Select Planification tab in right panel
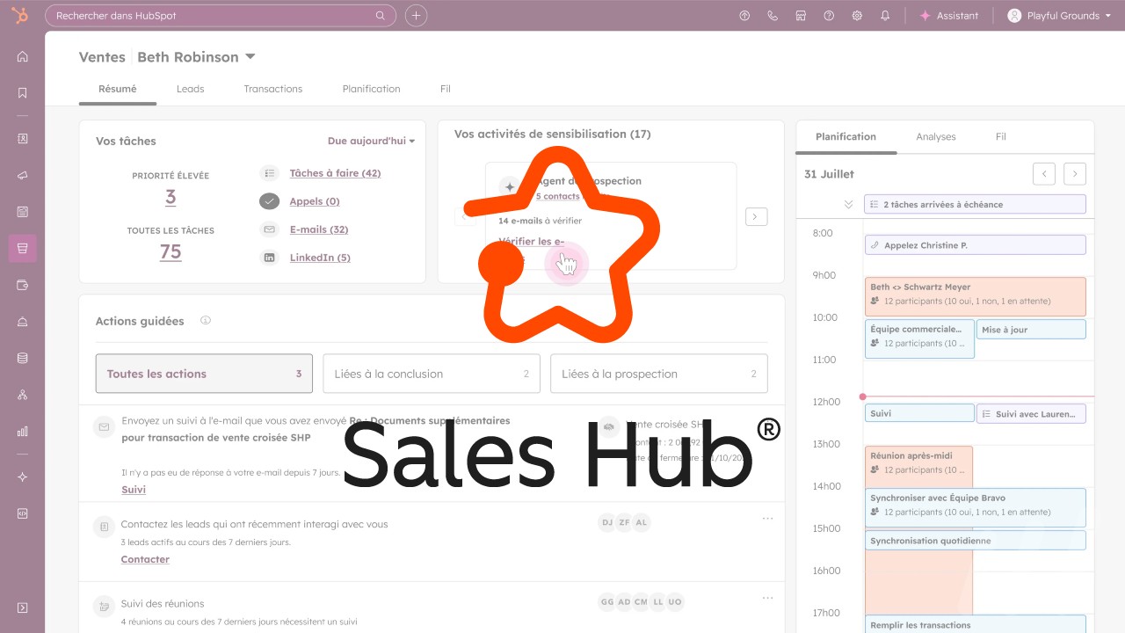Screen dimensions: 1125x633 pos(846,136)
